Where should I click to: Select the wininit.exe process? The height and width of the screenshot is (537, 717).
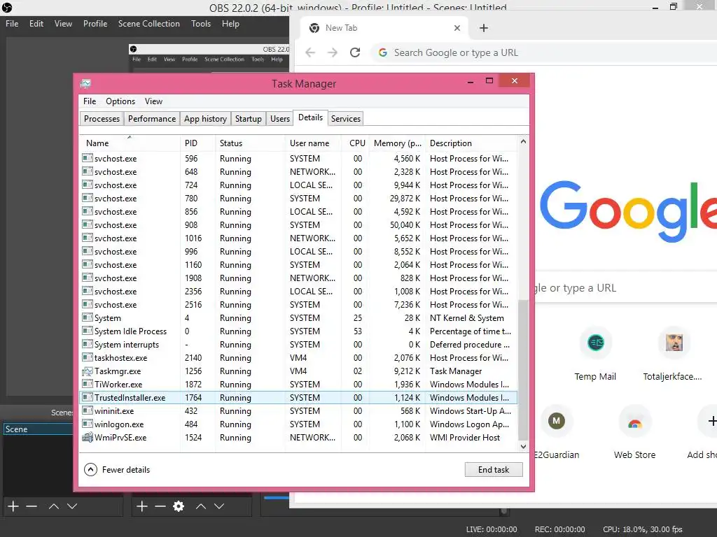click(298, 411)
